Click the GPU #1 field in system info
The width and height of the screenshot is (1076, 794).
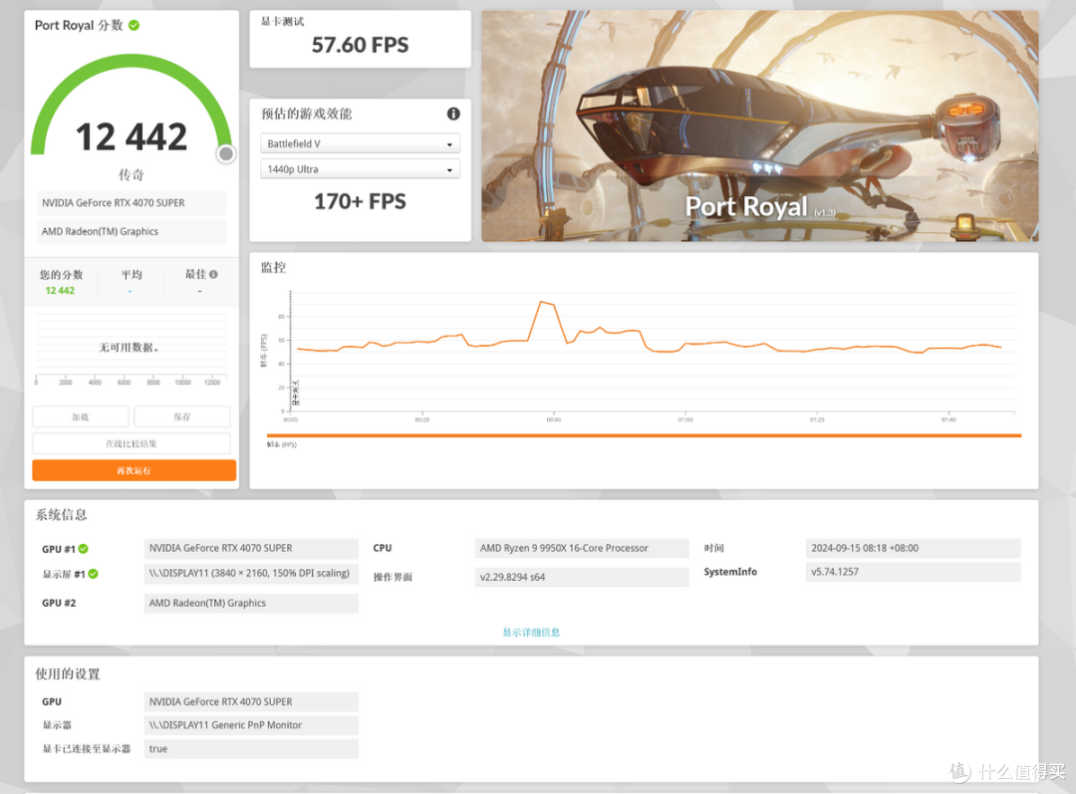click(251, 548)
